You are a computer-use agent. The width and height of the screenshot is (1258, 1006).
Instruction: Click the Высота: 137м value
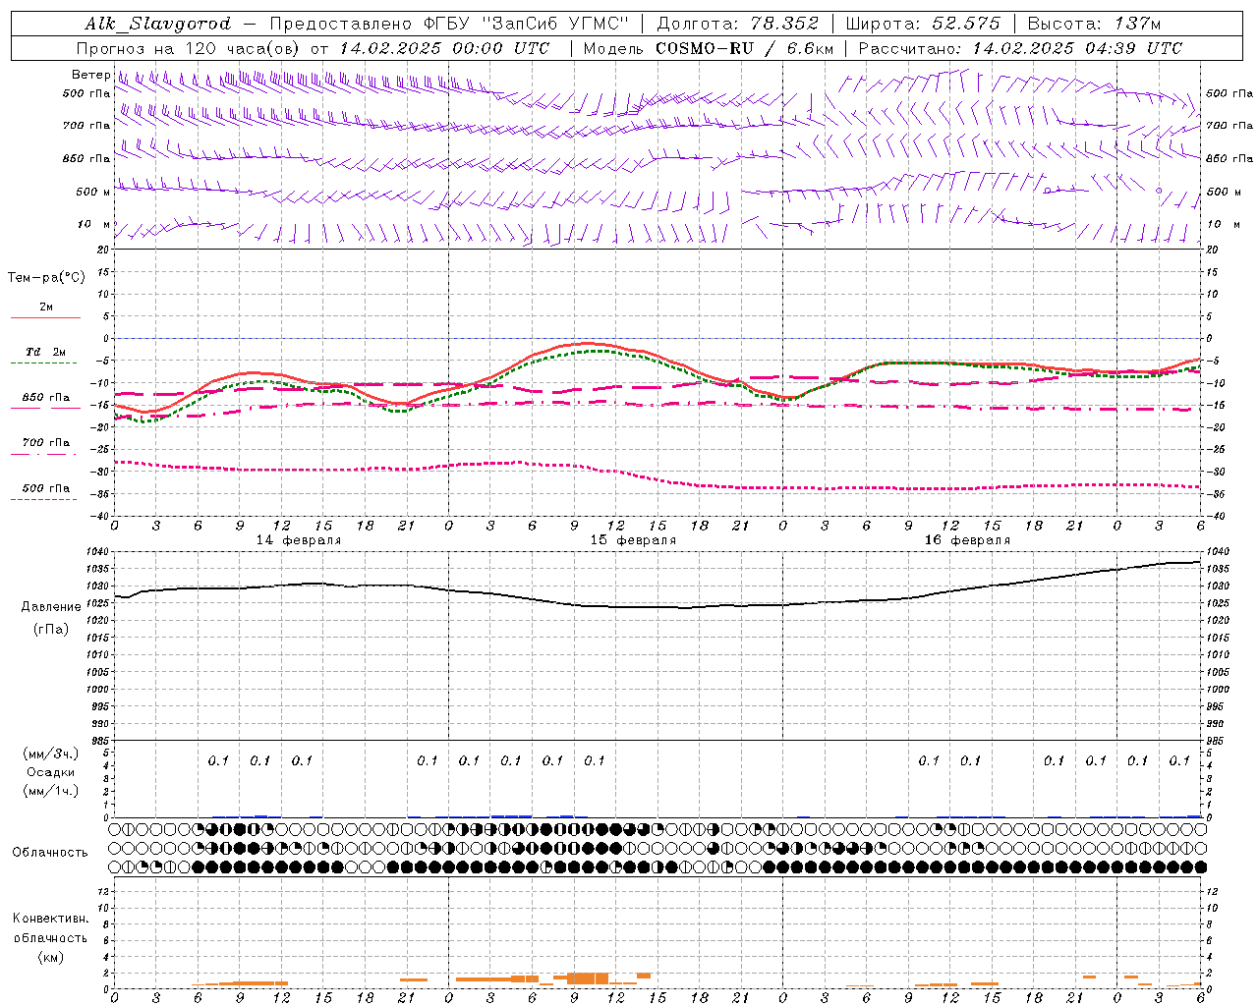click(1094, 24)
